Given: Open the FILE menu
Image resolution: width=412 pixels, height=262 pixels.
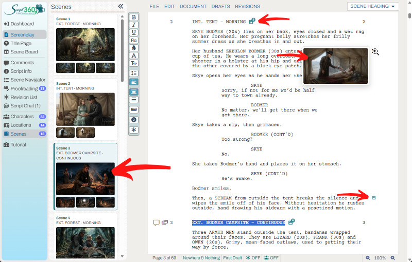Looking at the screenshot, I should coord(154,6).
